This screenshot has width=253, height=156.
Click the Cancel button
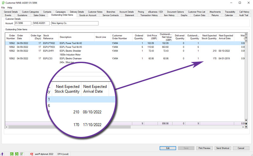[x=241, y=148]
